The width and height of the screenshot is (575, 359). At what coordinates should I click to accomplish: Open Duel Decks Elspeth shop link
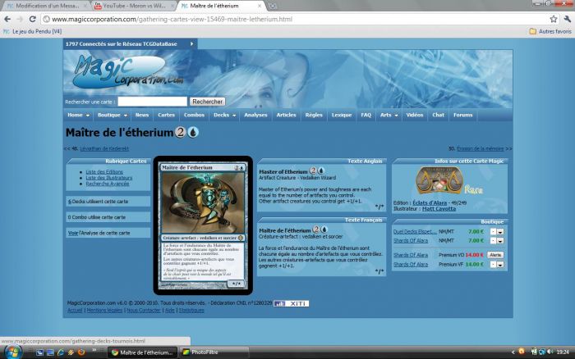(x=415, y=232)
